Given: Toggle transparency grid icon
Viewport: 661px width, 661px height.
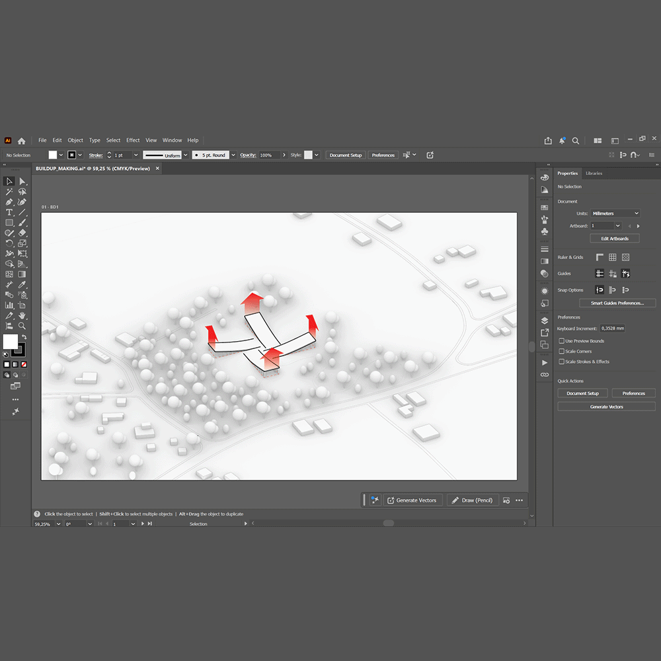Looking at the screenshot, I should (x=625, y=257).
